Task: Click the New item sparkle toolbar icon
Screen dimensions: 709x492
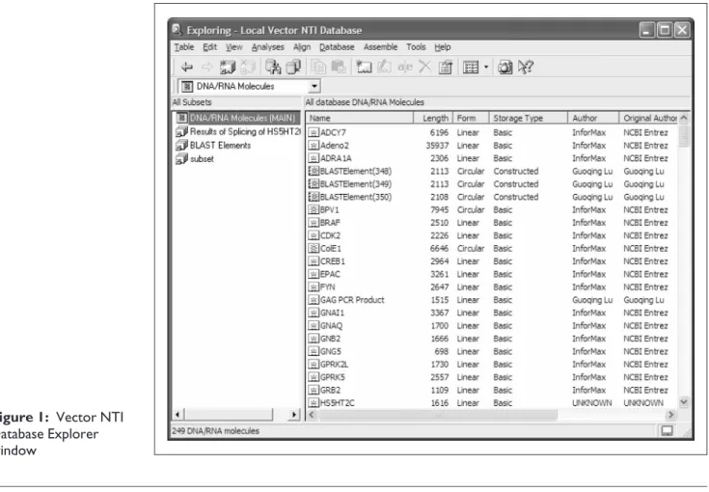Action: pos(364,68)
